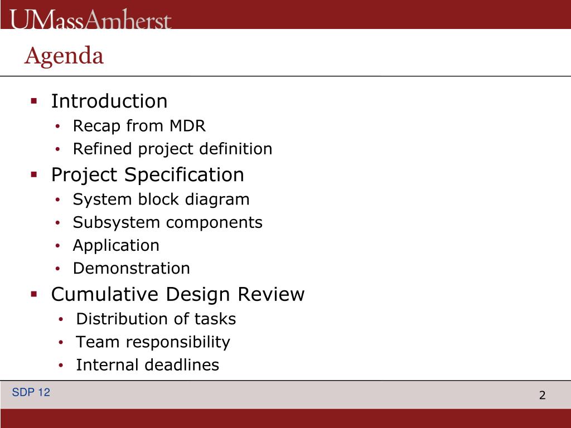Click the Refined project definition item
Image resolution: width=571 pixels, height=428 pixels.
pyautogui.click(x=173, y=149)
